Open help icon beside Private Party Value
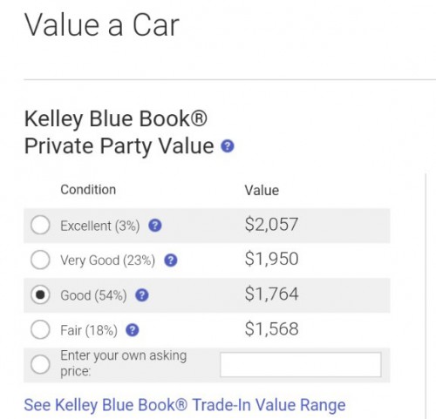The height and width of the screenshot is (419, 436). click(228, 146)
